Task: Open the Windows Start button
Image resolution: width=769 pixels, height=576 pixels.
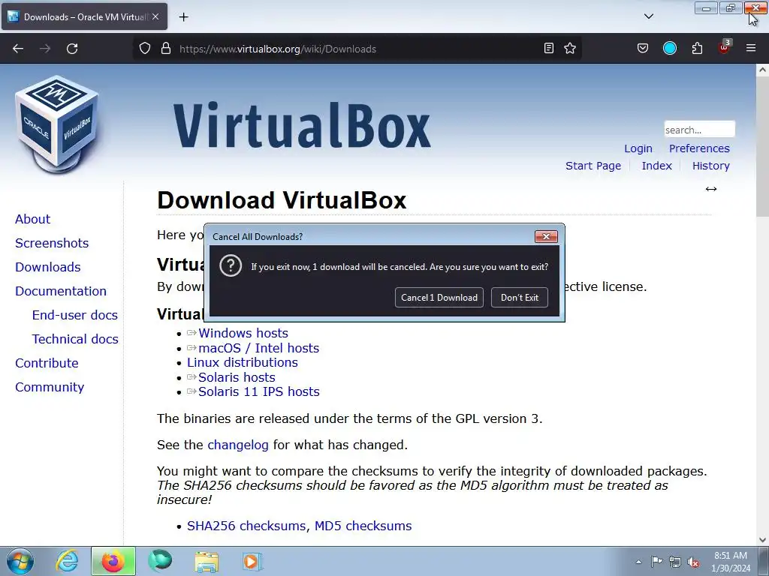Action: 20,561
